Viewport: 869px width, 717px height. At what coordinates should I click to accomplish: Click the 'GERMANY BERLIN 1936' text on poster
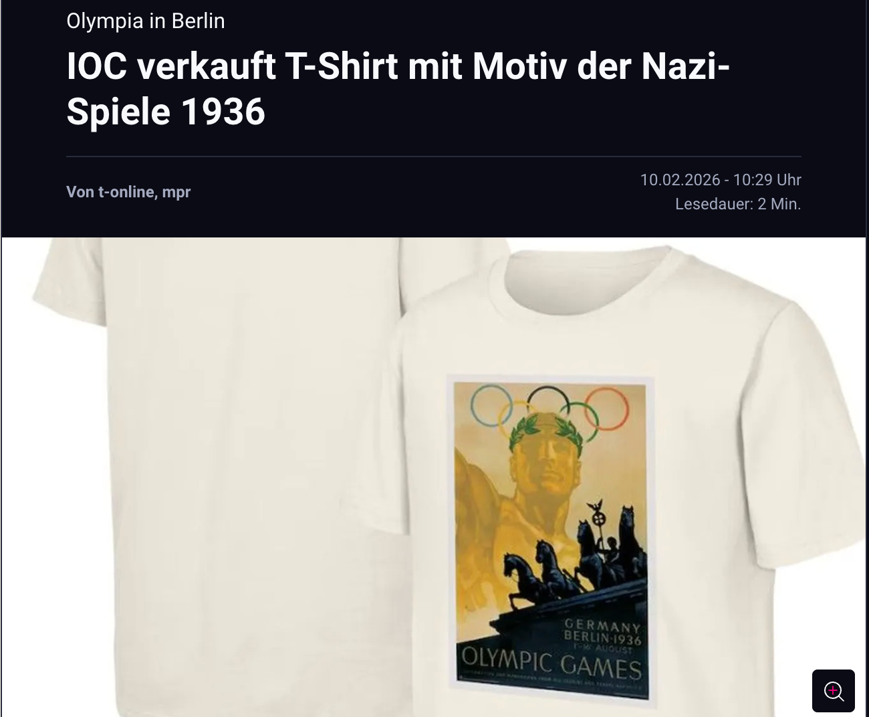click(x=602, y=633)
